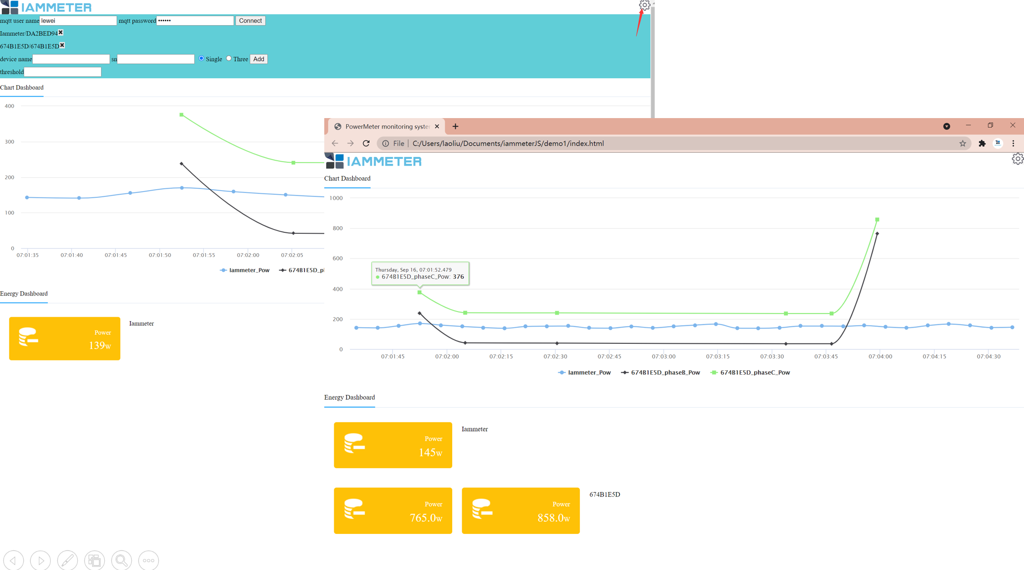Click the 765.0w Power card
Screen dimensions: 1024x570
(393, 511)
